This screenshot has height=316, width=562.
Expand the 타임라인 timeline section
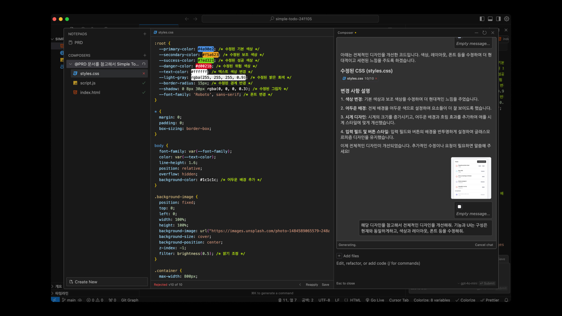[60, 293]
